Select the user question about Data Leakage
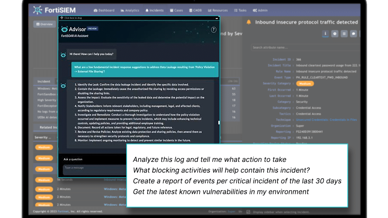This screenshot has height=218, width=388. (x=145, y=70)
